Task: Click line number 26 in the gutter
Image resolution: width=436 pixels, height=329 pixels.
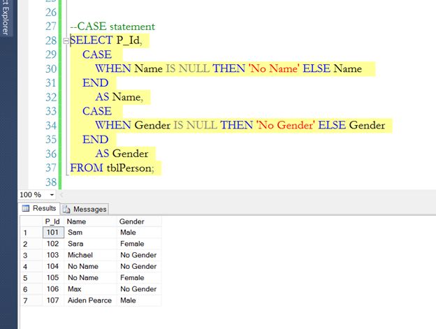Action: pos(51,13)
